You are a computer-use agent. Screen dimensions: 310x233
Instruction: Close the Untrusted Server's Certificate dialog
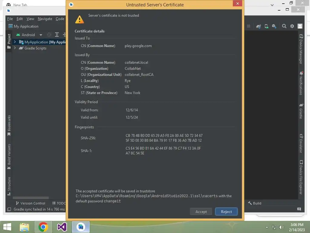tap(237, 3)
